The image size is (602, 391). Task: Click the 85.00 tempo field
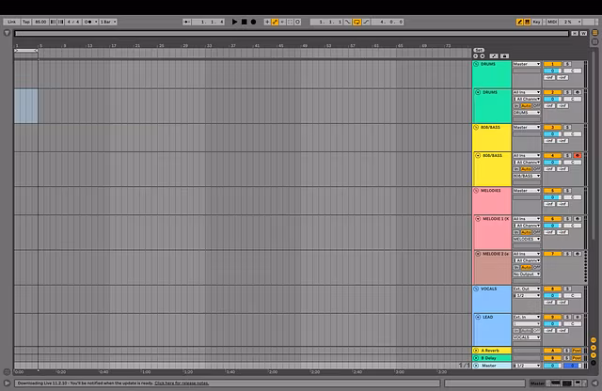point(40,22)
